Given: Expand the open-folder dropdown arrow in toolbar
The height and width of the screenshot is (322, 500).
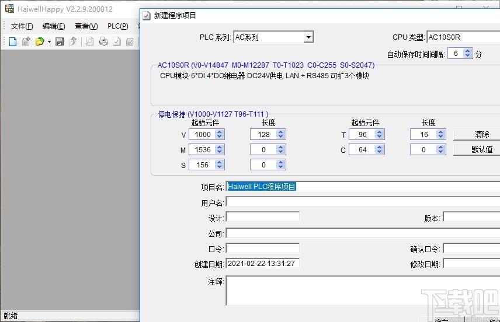Looking at the screenshot, I should coord(50,42).
